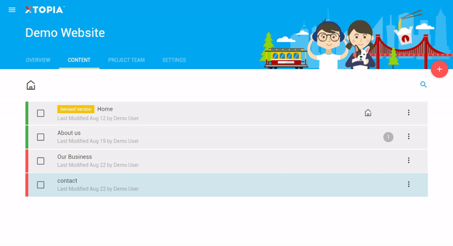Click the homepage icon on Home row
This screenshot has width=453, height=246.
click(x=368, y=113)
